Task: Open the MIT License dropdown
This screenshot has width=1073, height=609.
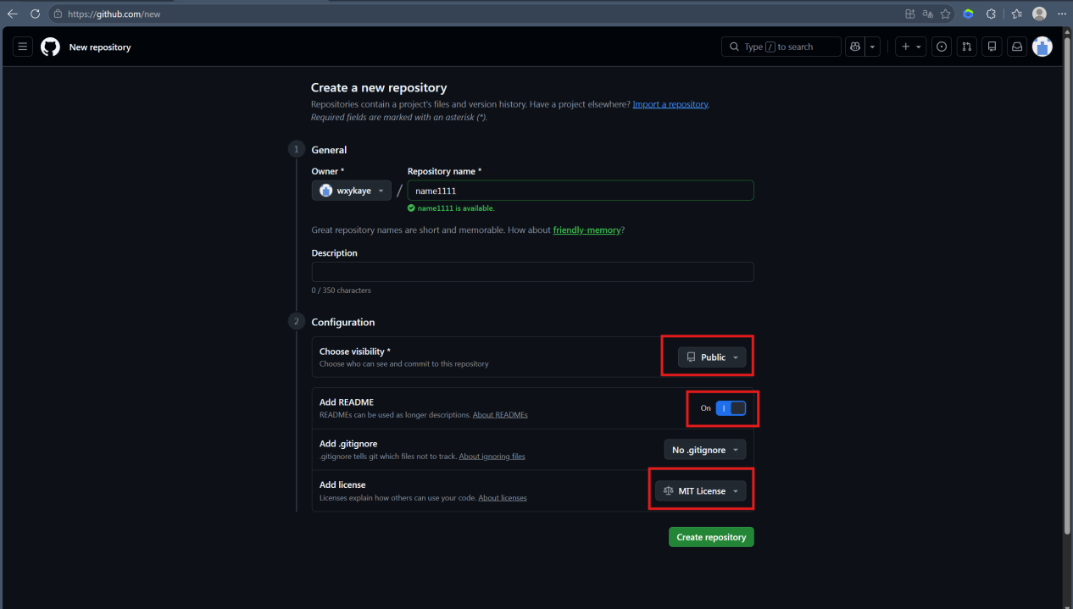Action: (x=701, y=491)
